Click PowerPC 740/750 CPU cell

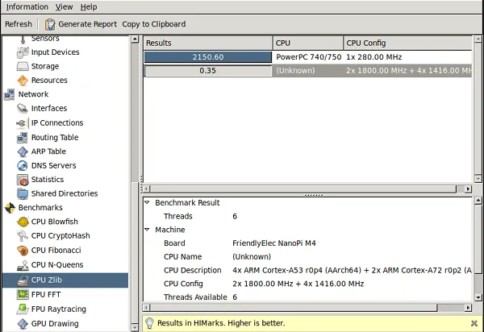(x=308, y=57)
